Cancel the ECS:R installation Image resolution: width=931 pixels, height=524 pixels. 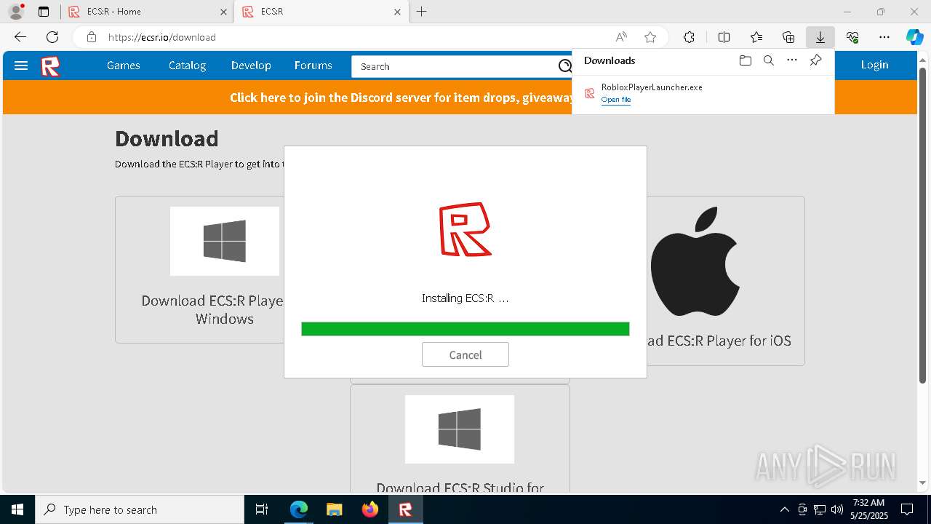465,355
